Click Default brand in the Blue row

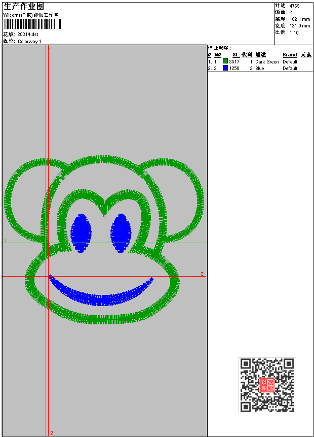point(290,69)
